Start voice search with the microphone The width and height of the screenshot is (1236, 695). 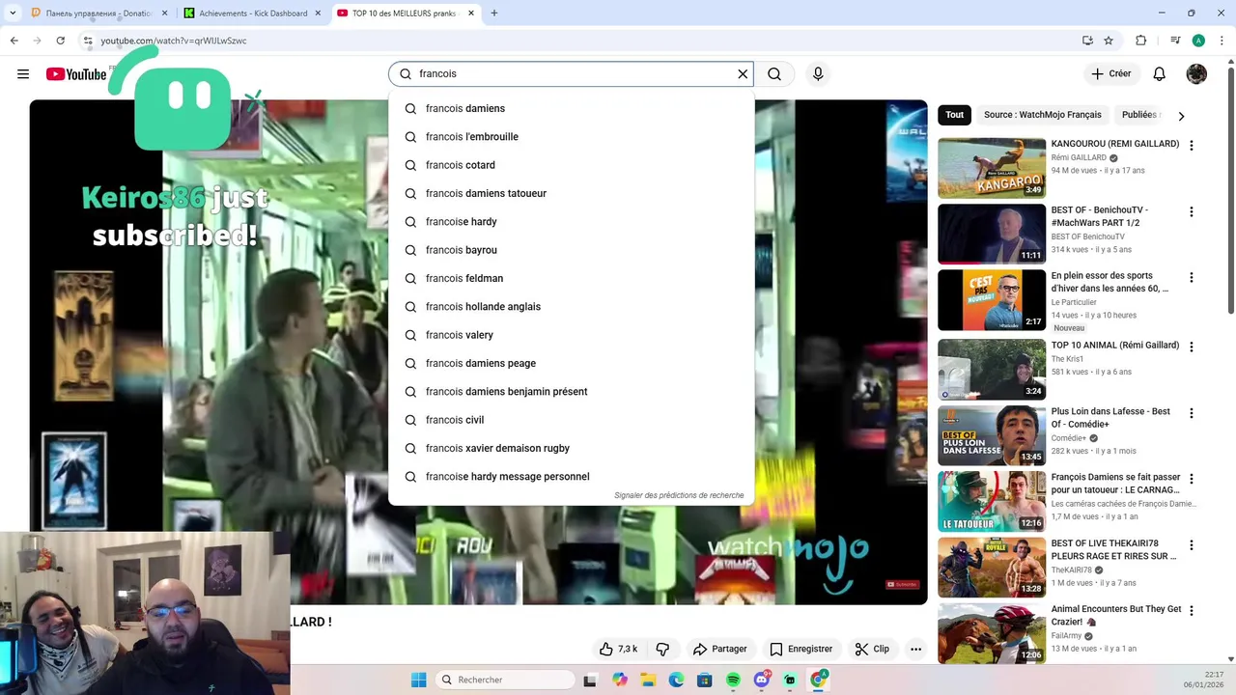tap(818, 74)
